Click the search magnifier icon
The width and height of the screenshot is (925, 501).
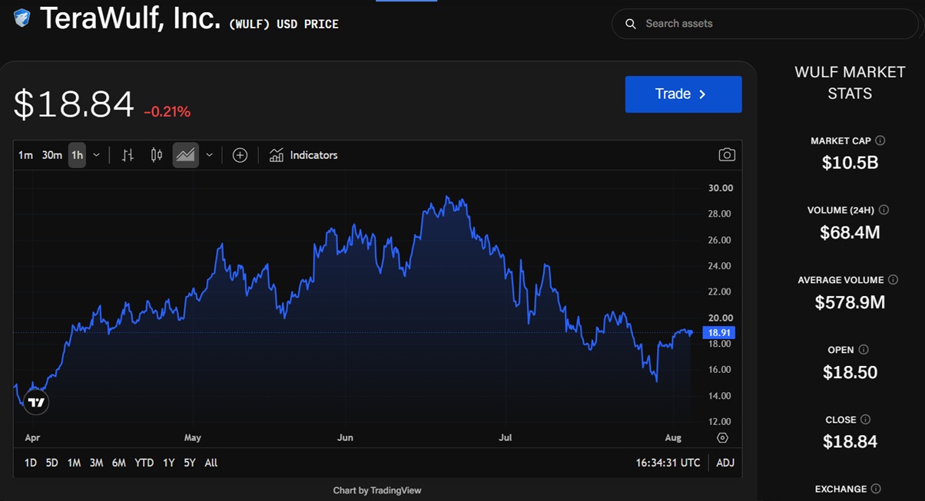(631, 24)
